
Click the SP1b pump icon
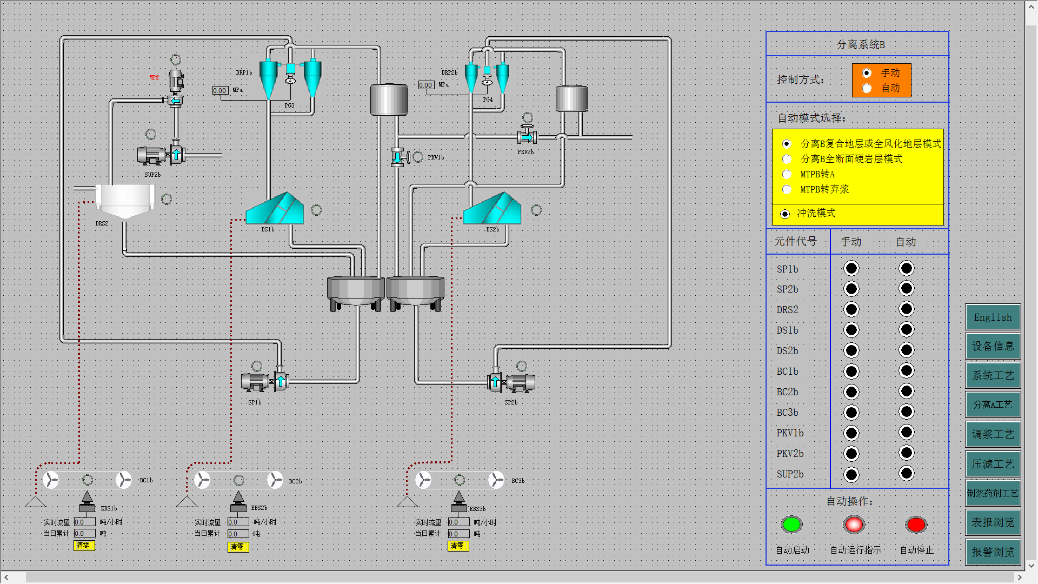[264, 382]
